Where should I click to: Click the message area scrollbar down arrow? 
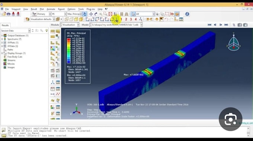(248, 135)
